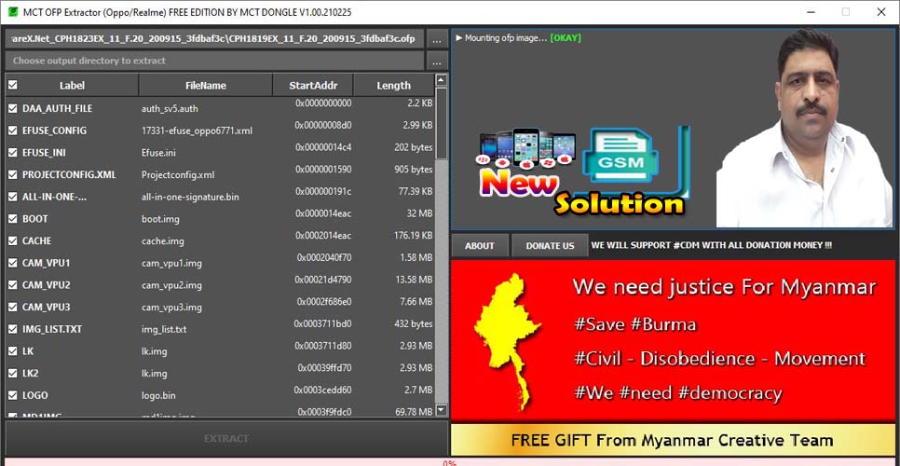
Task: Click start address 0x0000014eac
Action: pyautogui.click(x=323, y=213)
